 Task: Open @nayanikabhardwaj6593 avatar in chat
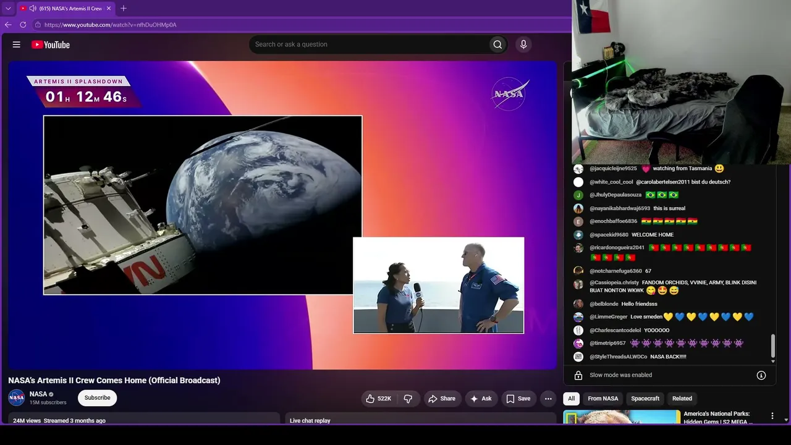pyautogui.click(x=578, y=208)
